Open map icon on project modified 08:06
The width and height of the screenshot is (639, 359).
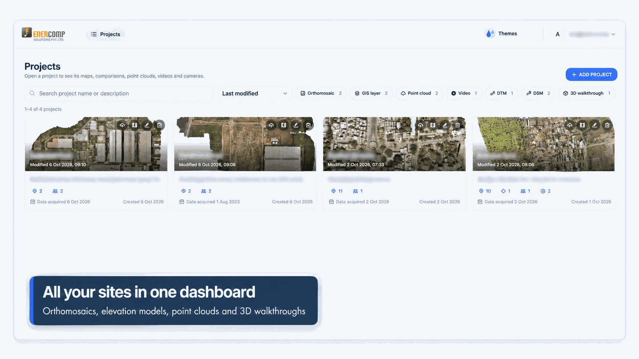[582, 125]
